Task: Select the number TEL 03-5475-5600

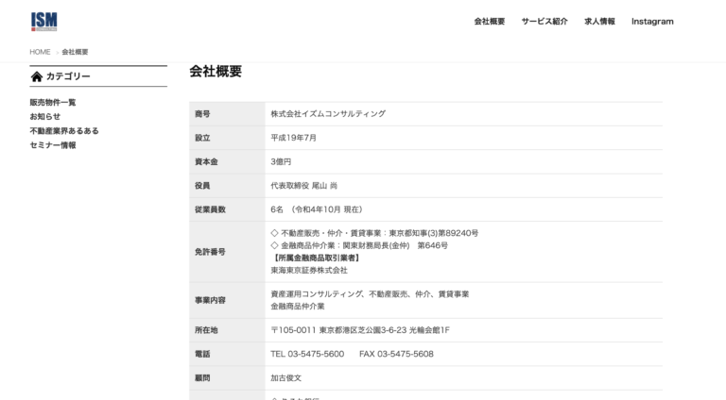Action: coord(307,354)
